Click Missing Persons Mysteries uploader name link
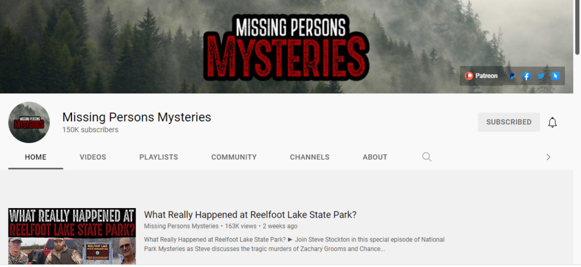The width and height of the screenshot is (581, 267). click(181, 226)
